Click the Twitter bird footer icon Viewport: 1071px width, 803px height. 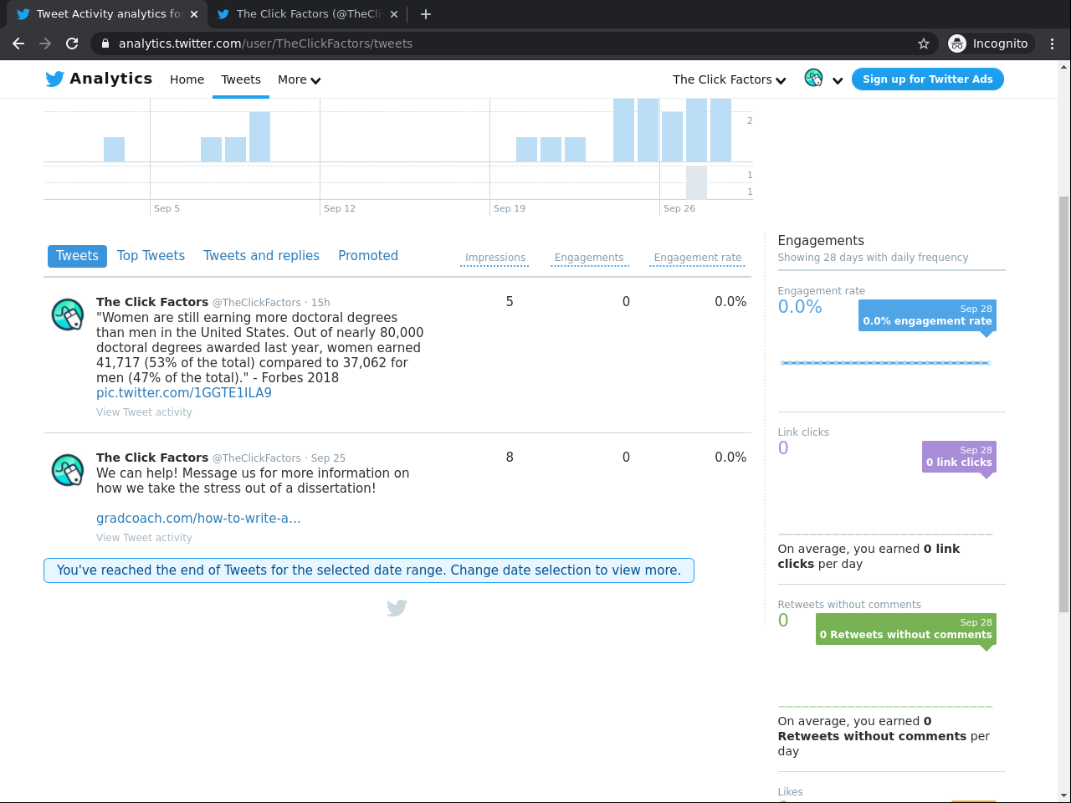click(x=397, y=608)
